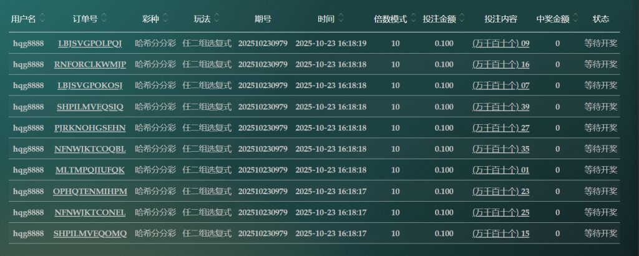Sort by 用户名 column sort icon
This screenshot has height=256, width=639.
click(42, 19)
